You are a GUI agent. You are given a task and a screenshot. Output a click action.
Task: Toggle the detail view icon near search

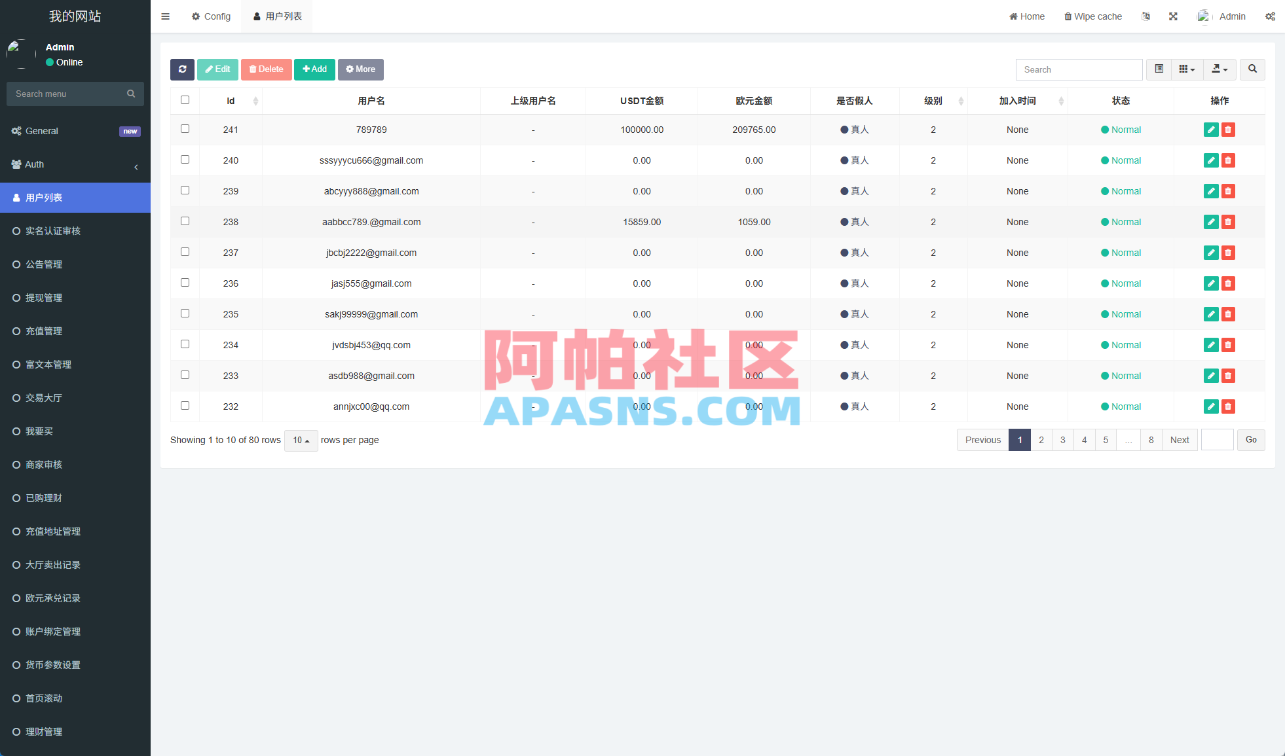1159,69
